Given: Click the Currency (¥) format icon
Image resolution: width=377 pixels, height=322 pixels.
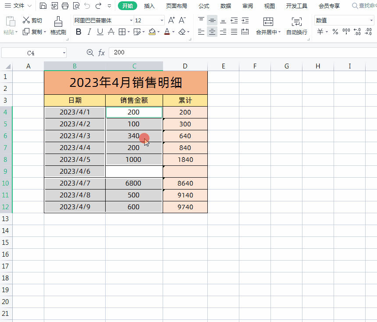Looking at the screenshot, I should coord(320,32).
